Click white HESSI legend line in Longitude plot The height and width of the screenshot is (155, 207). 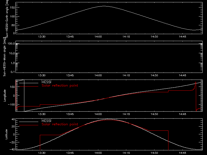[x=29, y=83]
